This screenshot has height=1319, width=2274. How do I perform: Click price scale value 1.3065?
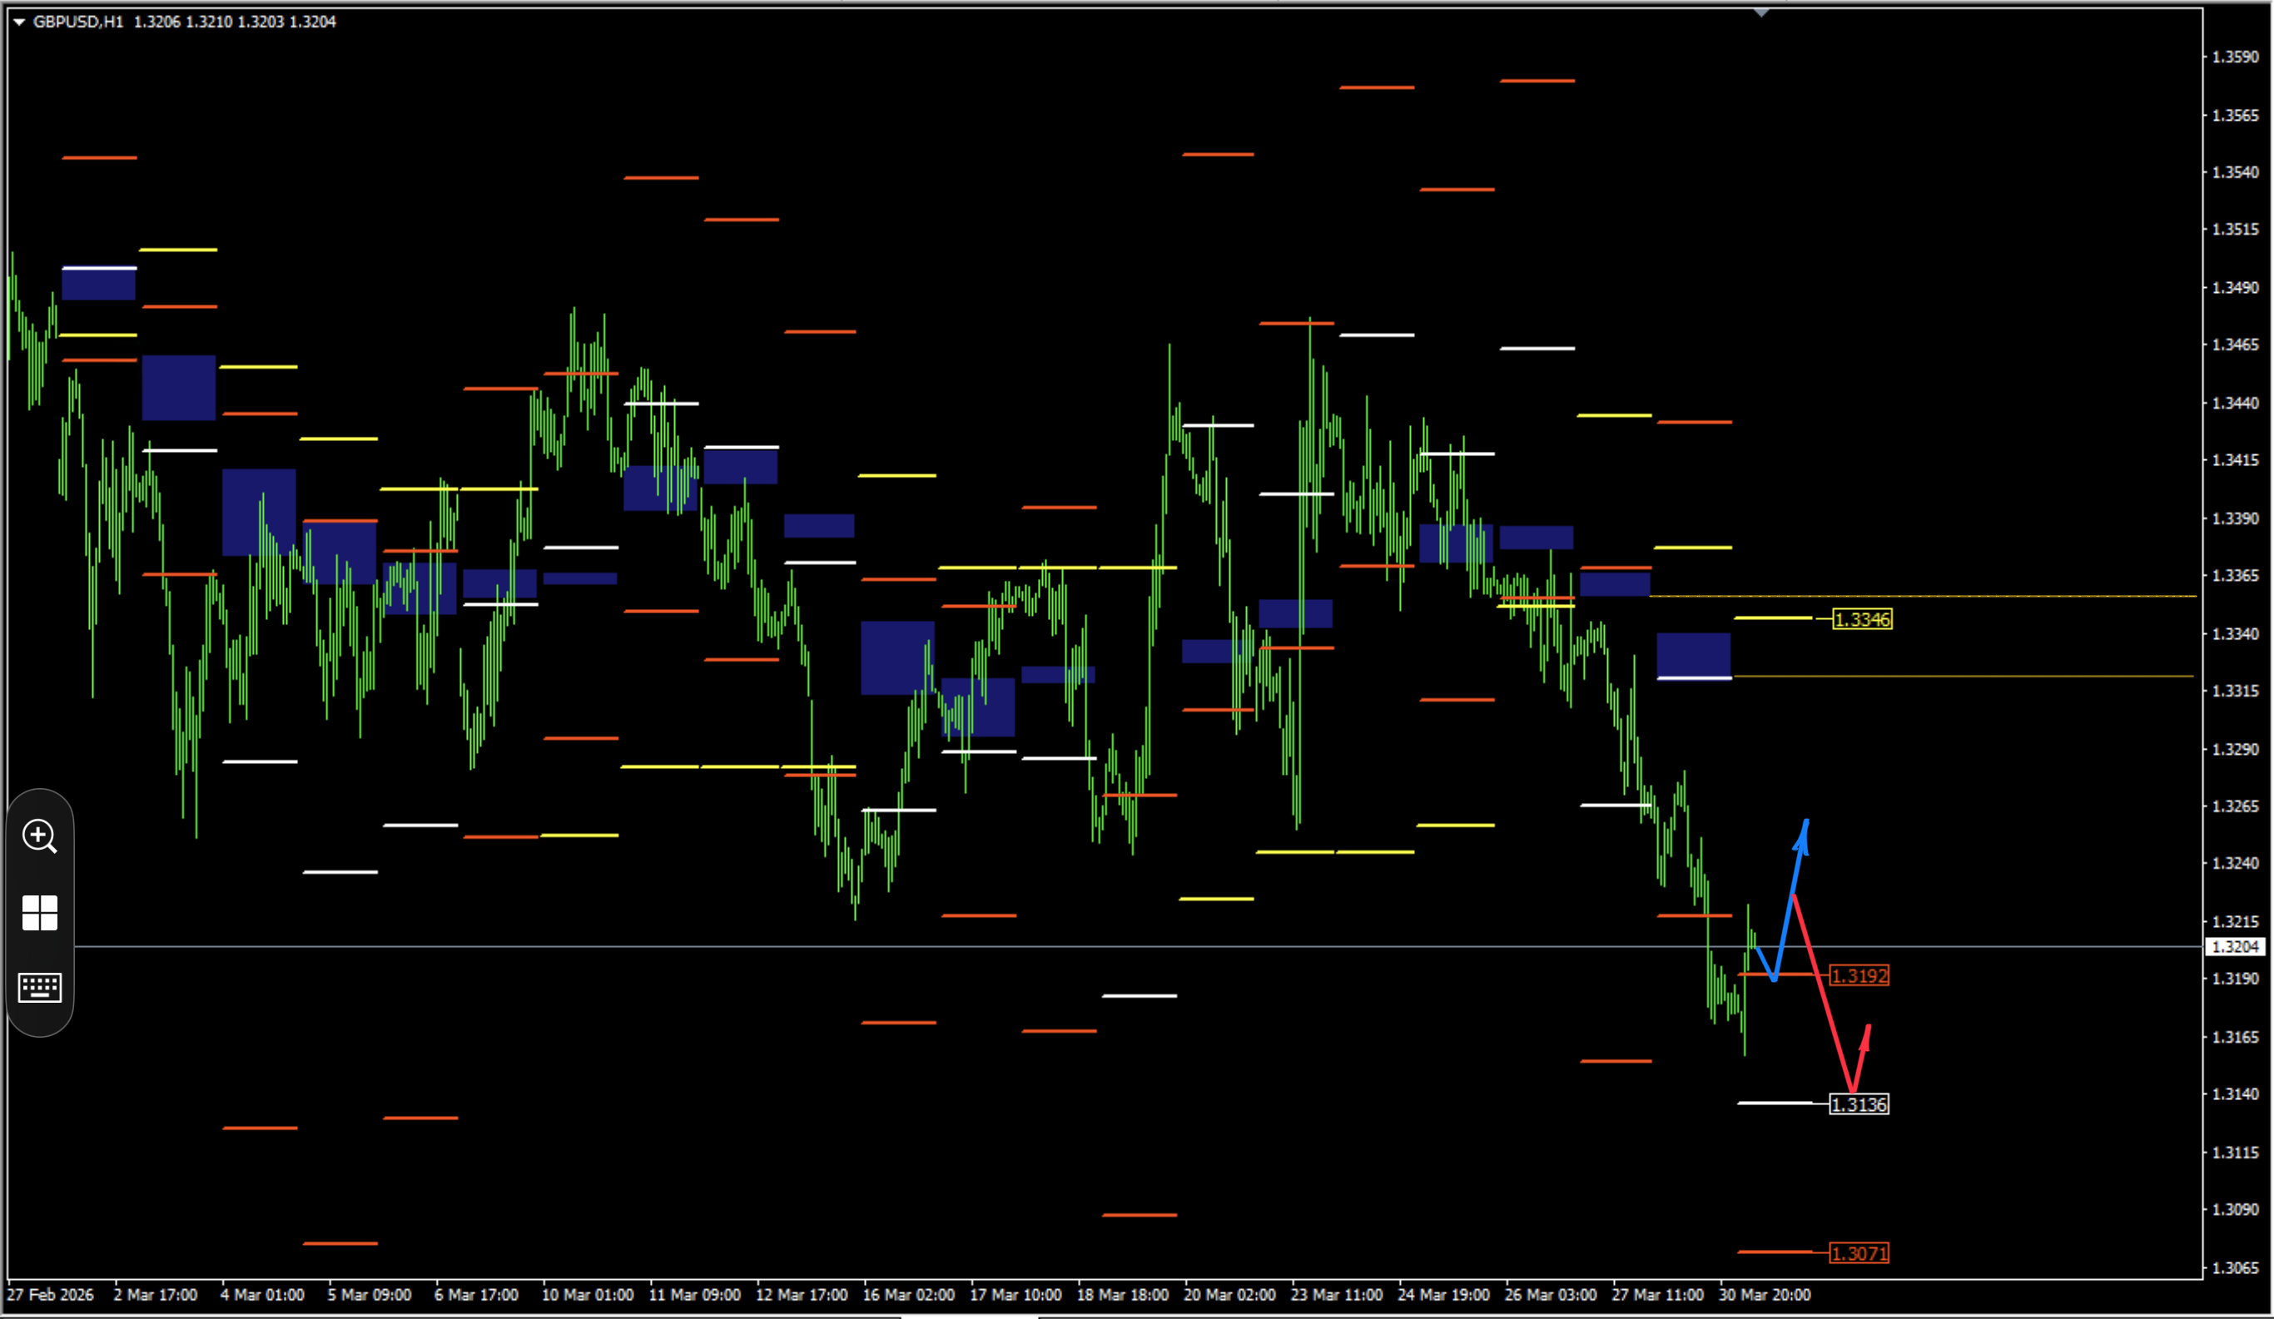[2235, 1267]
